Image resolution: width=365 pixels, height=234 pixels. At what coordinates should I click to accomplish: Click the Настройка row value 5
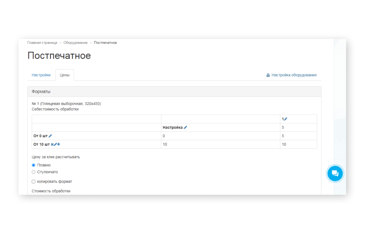pos(283,127)
